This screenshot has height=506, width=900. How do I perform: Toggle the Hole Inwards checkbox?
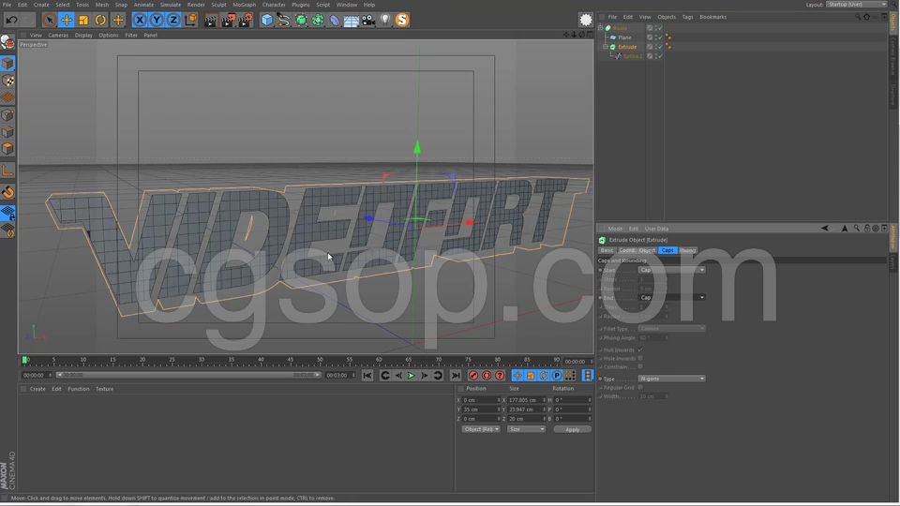point(640,359)
